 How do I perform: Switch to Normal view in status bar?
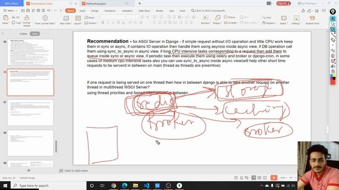click(254, 178)
